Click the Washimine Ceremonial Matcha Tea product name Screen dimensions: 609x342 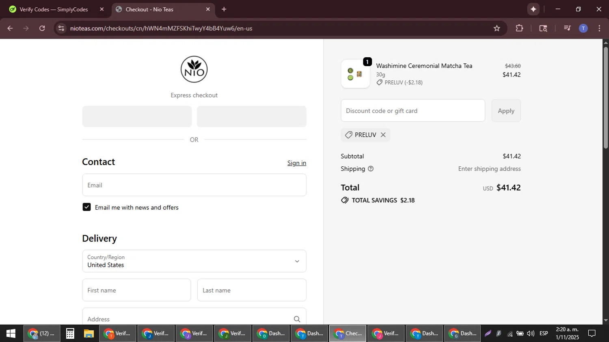coord(424,66)
